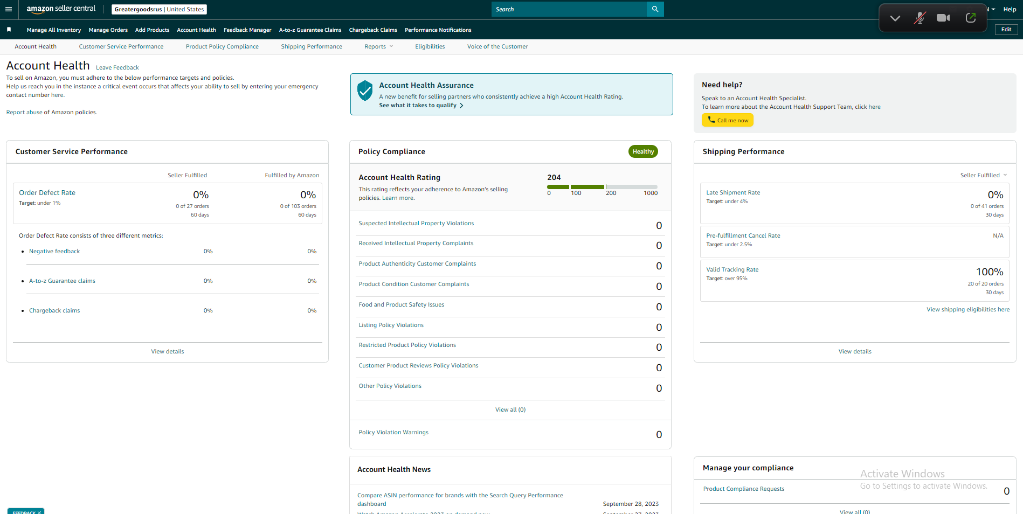Click See what it takes to qualify
The image size is (1023, 514).
(x=421, y=106)
